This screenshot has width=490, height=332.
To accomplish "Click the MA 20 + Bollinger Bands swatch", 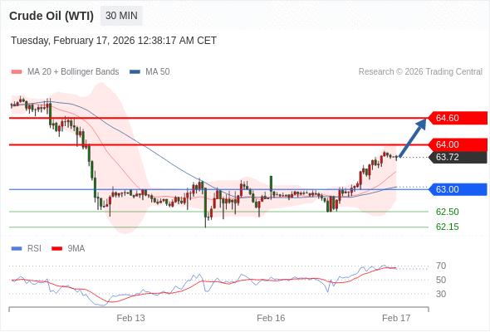I will tap(17, 72).
